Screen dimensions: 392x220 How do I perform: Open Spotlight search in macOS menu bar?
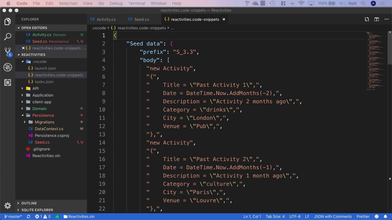click(x=363, y=3)
